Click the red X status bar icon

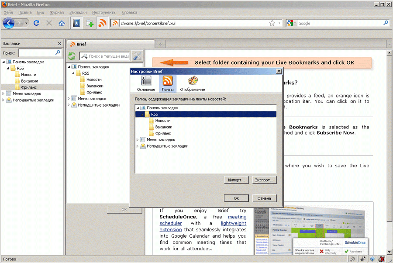click(382, 259)
